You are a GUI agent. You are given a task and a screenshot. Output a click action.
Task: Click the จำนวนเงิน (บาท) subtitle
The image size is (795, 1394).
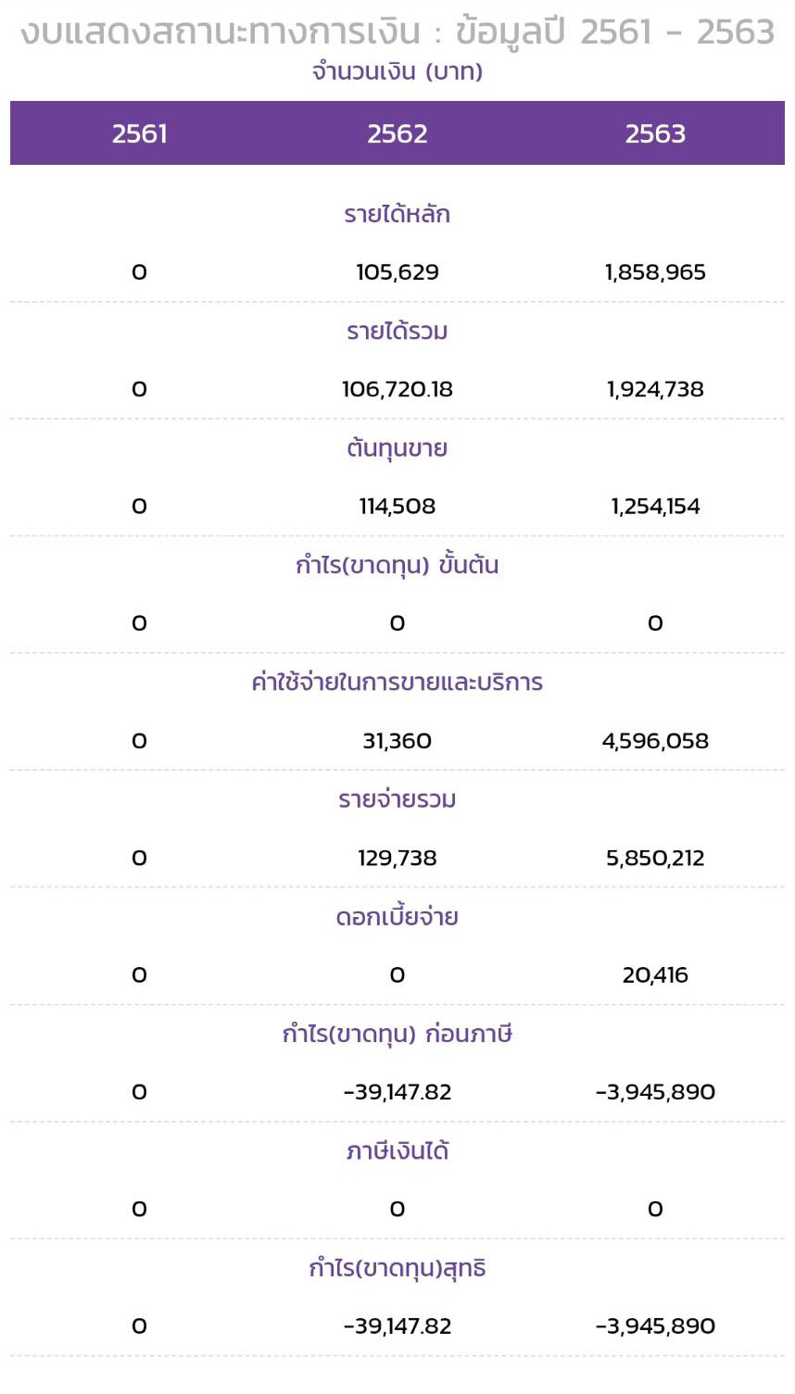(x=397, y=71)
